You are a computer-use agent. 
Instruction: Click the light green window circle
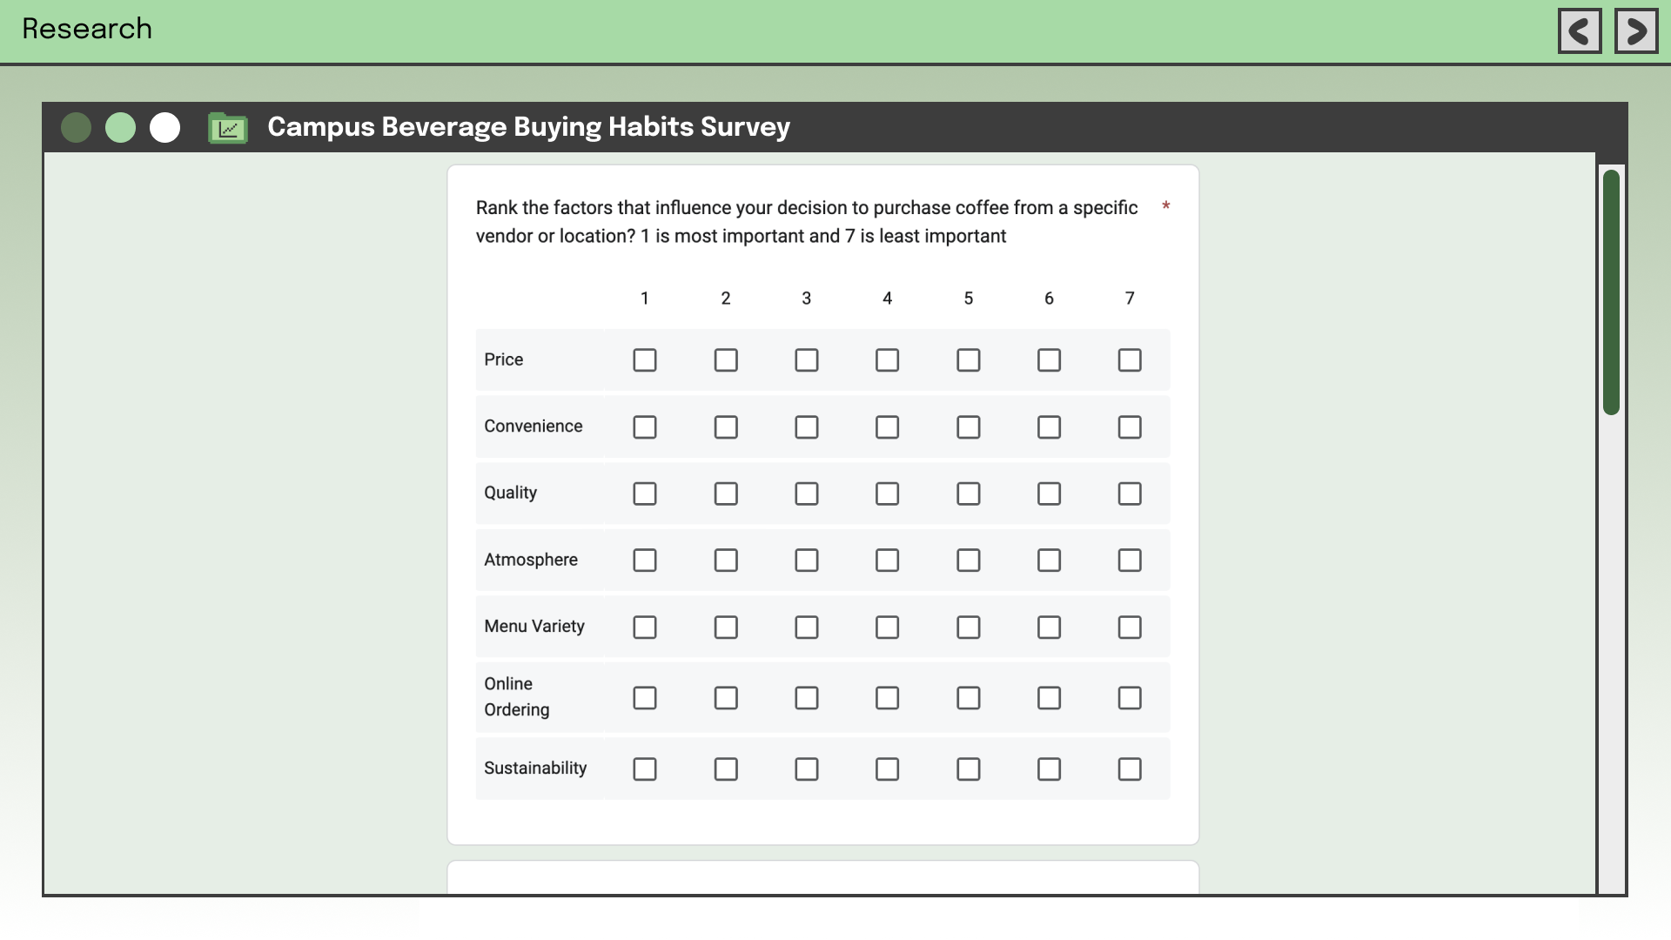point(121,128)
